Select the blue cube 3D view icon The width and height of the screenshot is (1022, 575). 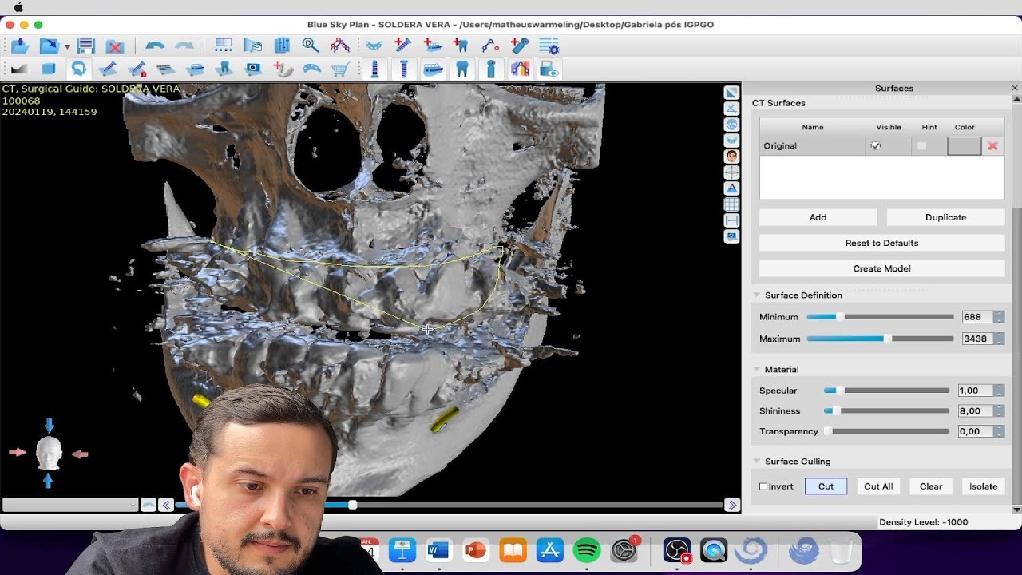coord(49,69)
